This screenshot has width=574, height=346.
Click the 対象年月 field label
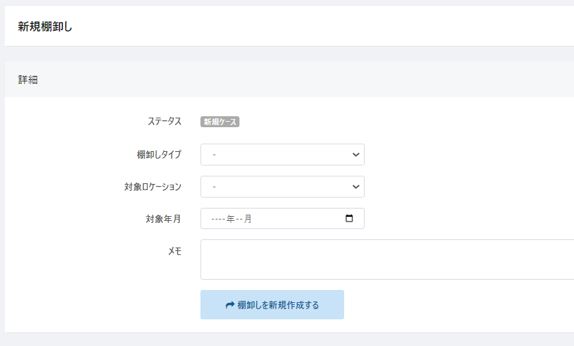coord(163,219)
